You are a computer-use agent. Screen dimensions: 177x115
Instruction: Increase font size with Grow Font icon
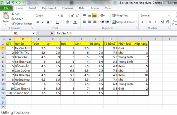(72, 16)
